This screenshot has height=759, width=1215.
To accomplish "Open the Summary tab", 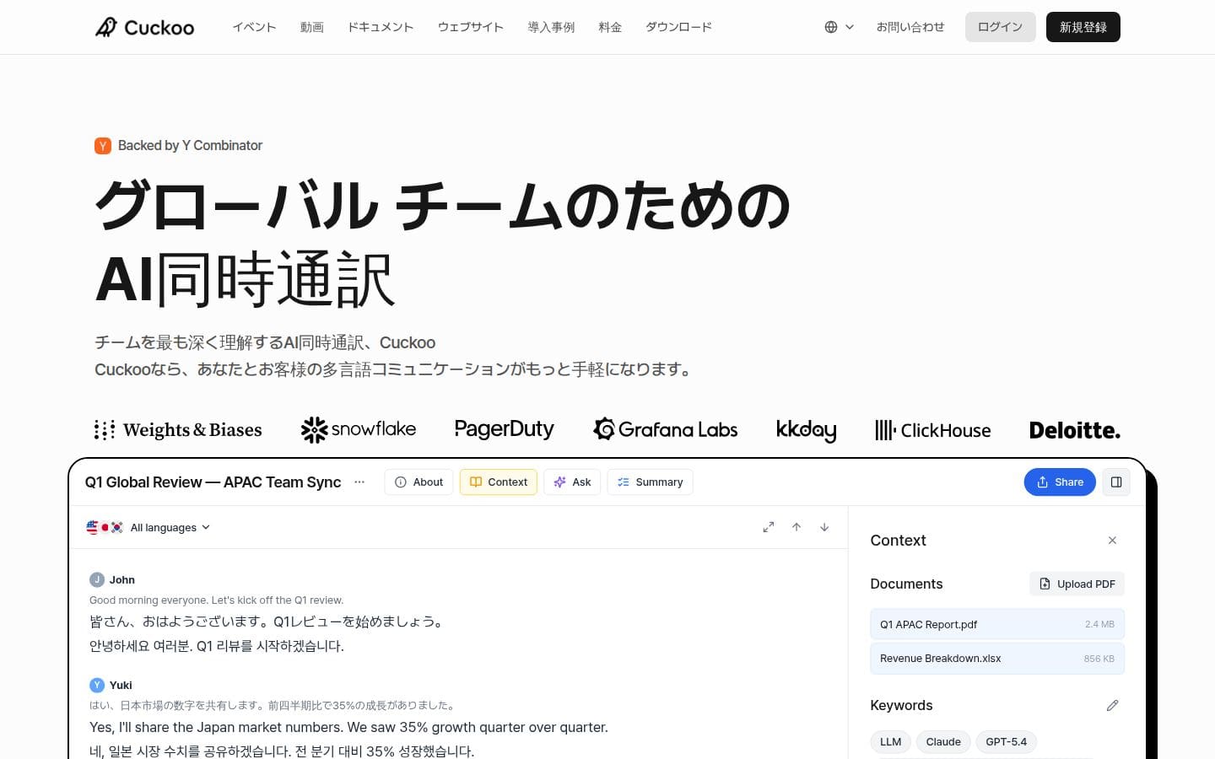I will (650, 482).
